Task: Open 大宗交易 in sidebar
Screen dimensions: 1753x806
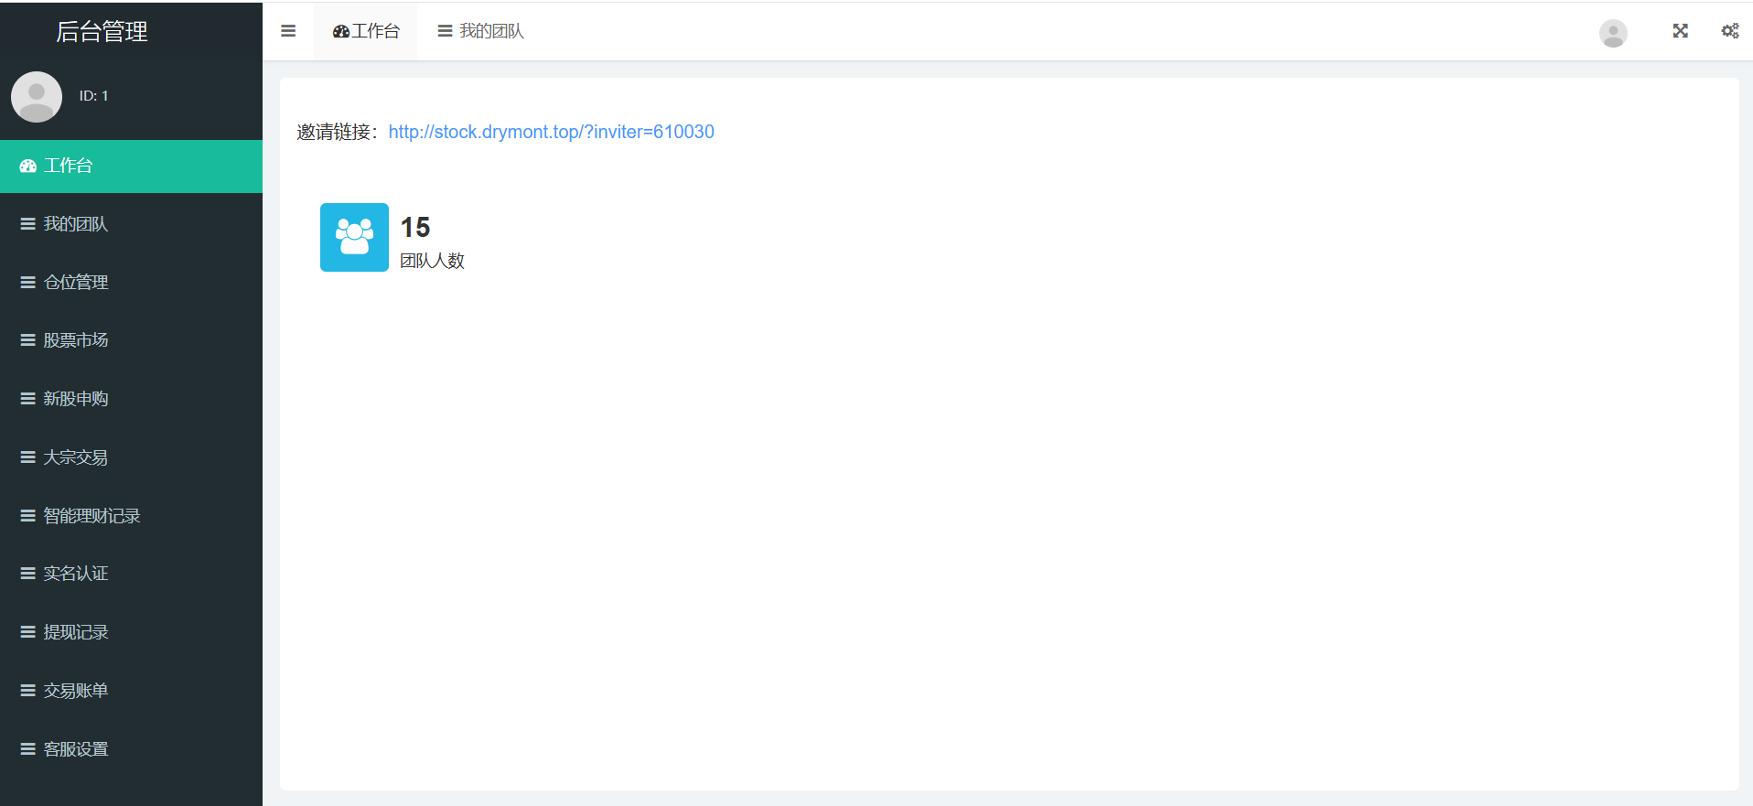Action: tap(75, 457)
